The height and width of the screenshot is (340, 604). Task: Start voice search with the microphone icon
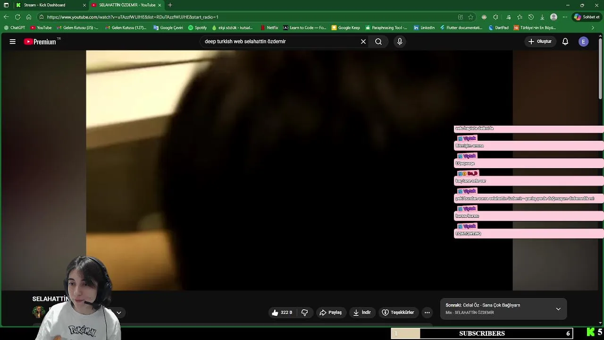[x=400, y=42]
